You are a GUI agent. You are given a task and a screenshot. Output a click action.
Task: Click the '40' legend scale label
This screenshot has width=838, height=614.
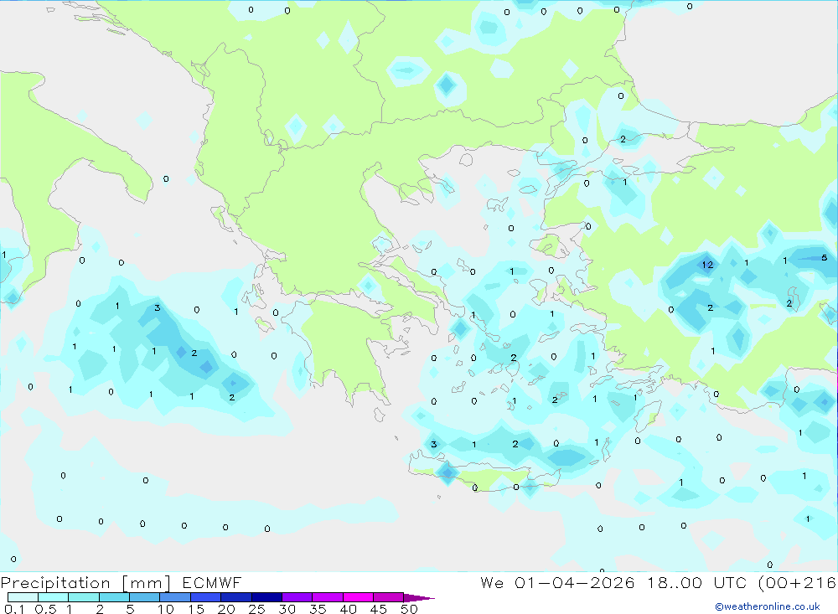tap(348, 609)
